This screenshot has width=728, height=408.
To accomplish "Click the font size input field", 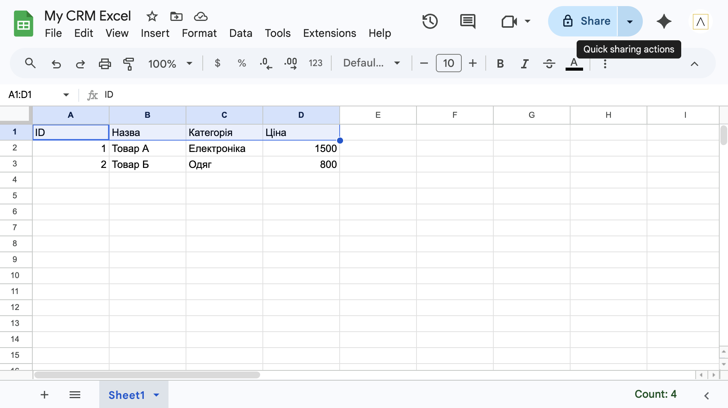I will pos(448,63).
